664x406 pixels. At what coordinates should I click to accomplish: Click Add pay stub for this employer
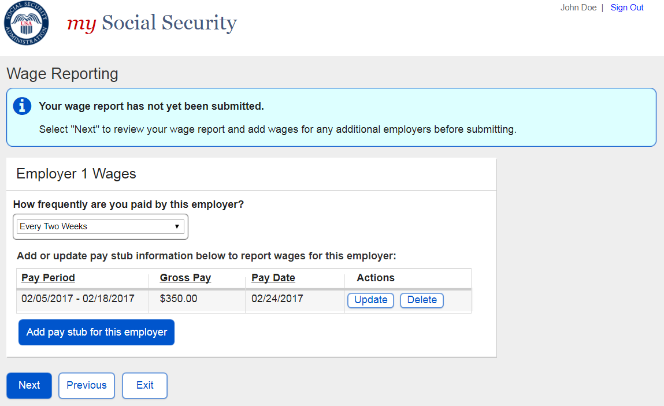point(97,332)
